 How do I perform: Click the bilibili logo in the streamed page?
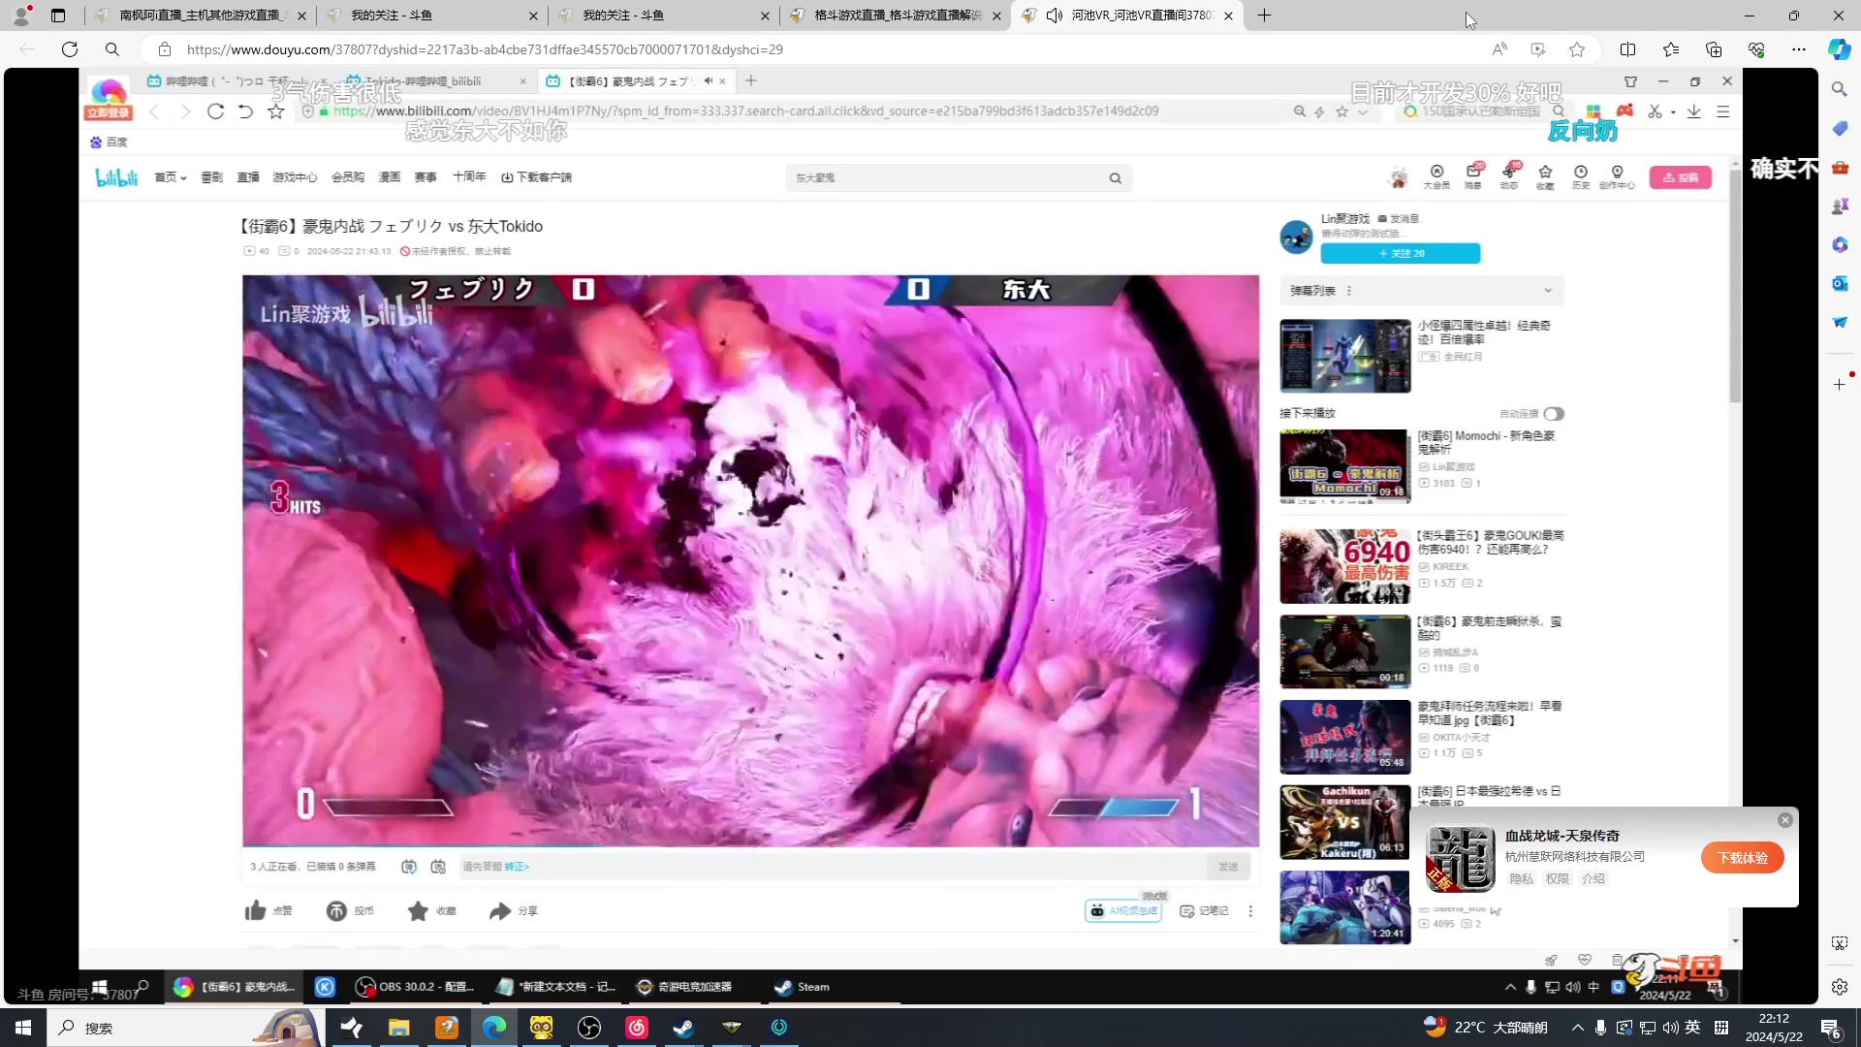coord(116,177)
